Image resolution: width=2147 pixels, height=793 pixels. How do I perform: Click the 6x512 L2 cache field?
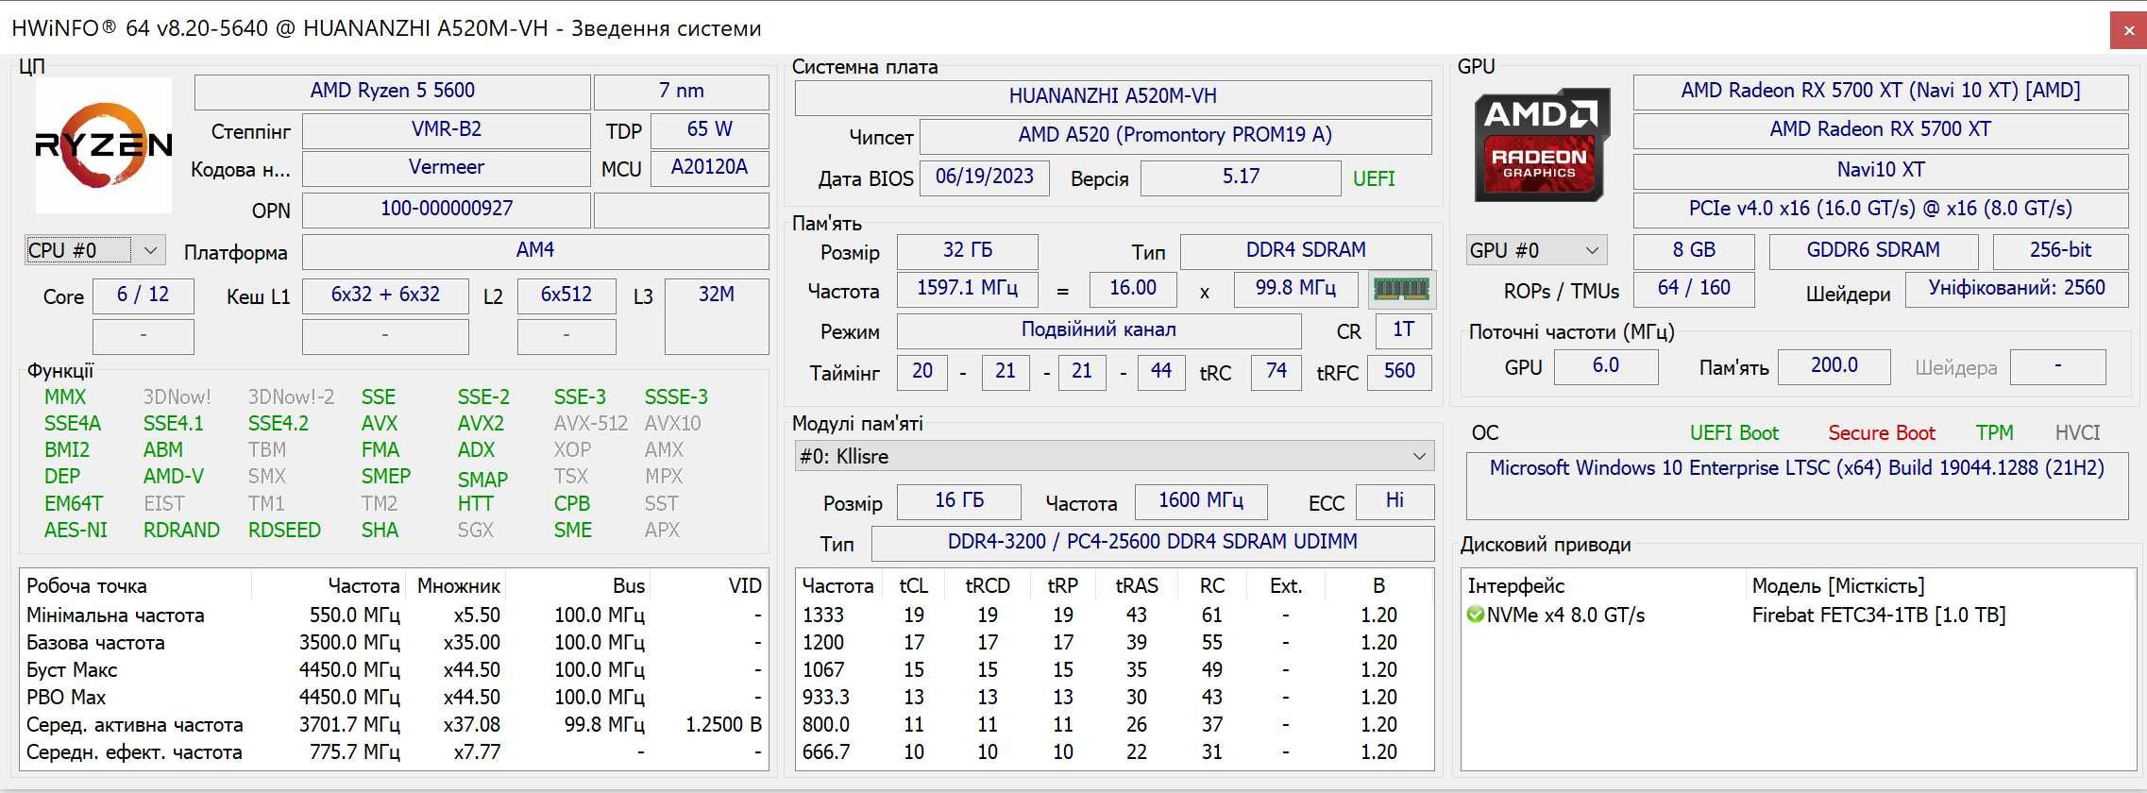[x=566, y=295]
